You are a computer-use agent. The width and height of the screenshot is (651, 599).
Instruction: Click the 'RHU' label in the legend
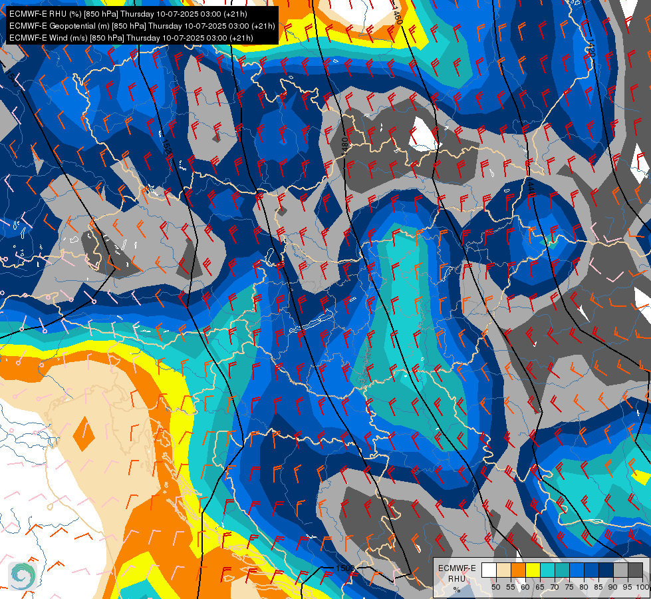coord(457,579)
